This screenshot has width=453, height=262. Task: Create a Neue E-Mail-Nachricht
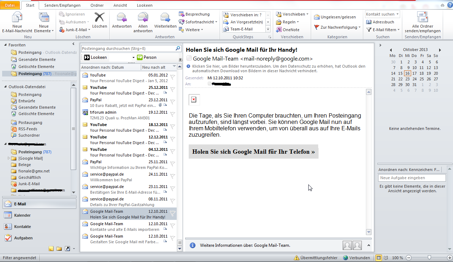tap(17, 22)
